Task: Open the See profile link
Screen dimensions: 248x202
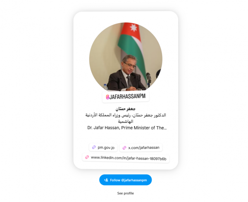Action: click(x=126, y=193)
